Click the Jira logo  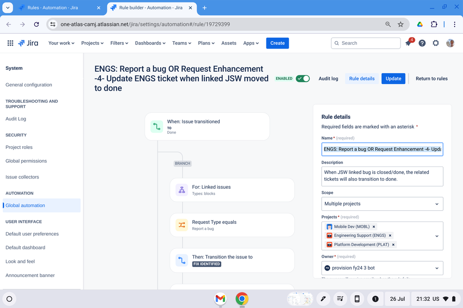[28, 43]
